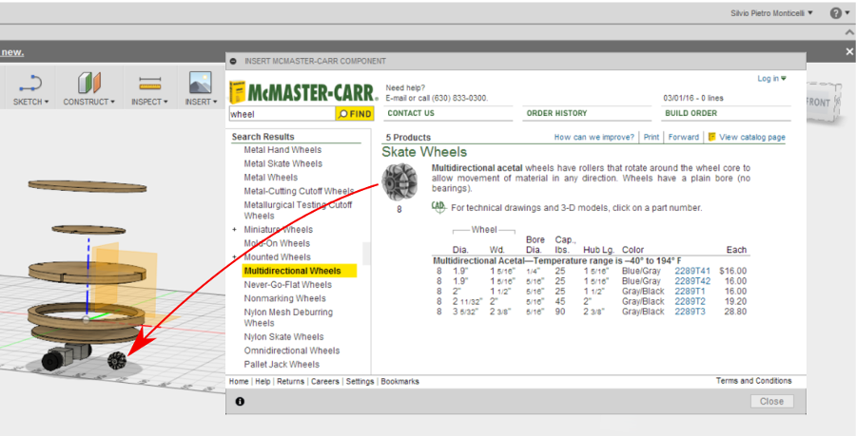Expand the Mounted Wheels category

[235, 256]
